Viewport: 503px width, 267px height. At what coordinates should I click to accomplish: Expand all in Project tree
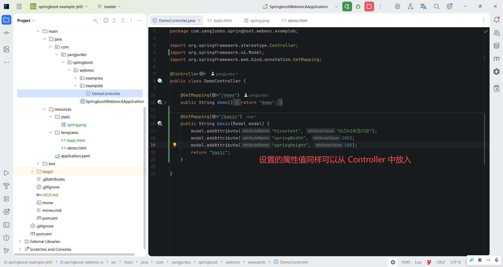pyautogui.click(x=114, y=20)
